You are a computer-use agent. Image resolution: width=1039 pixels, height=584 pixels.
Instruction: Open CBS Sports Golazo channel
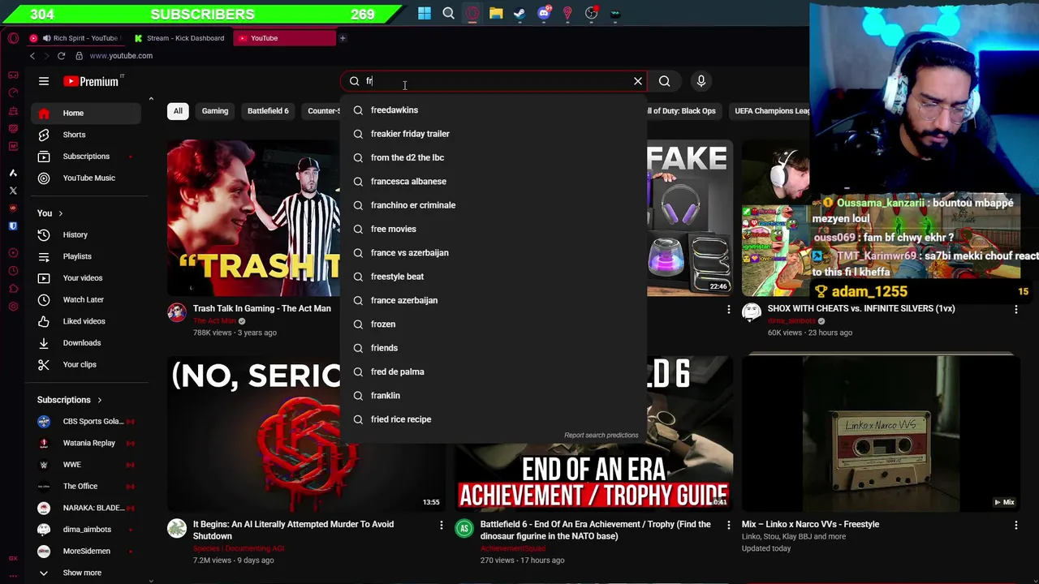coord(86,421)
